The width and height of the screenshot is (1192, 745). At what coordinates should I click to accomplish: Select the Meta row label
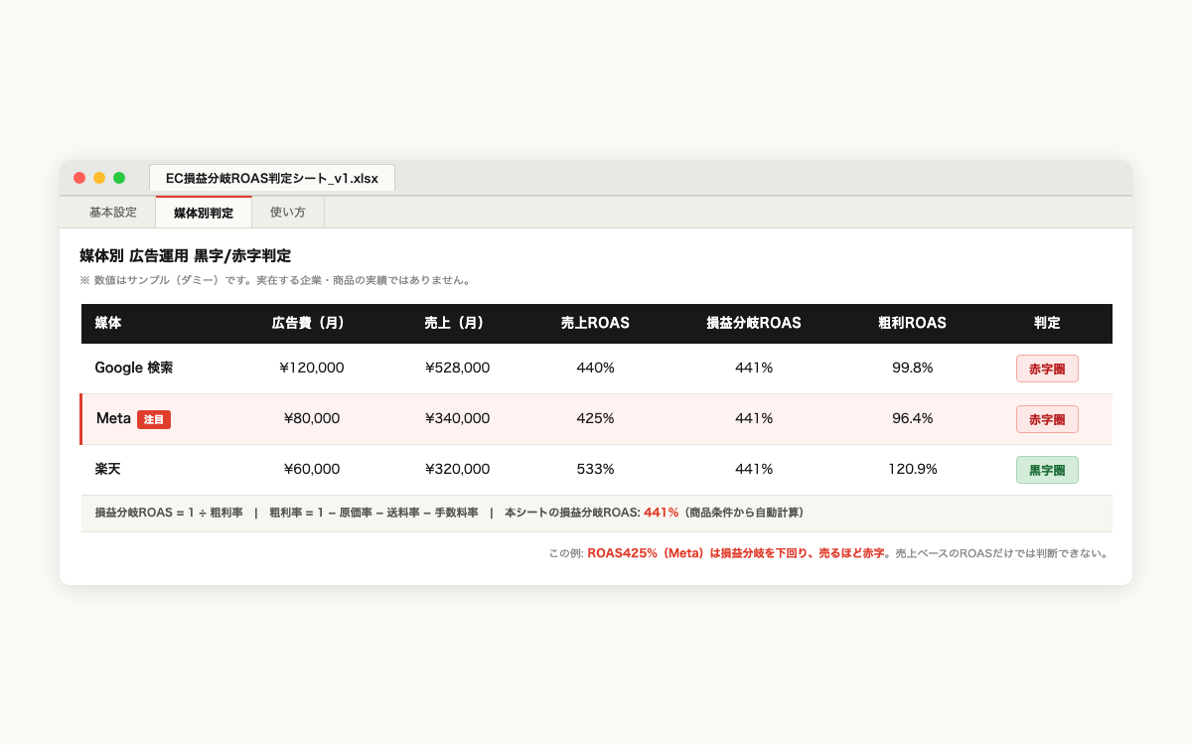(x=113, y=418)
